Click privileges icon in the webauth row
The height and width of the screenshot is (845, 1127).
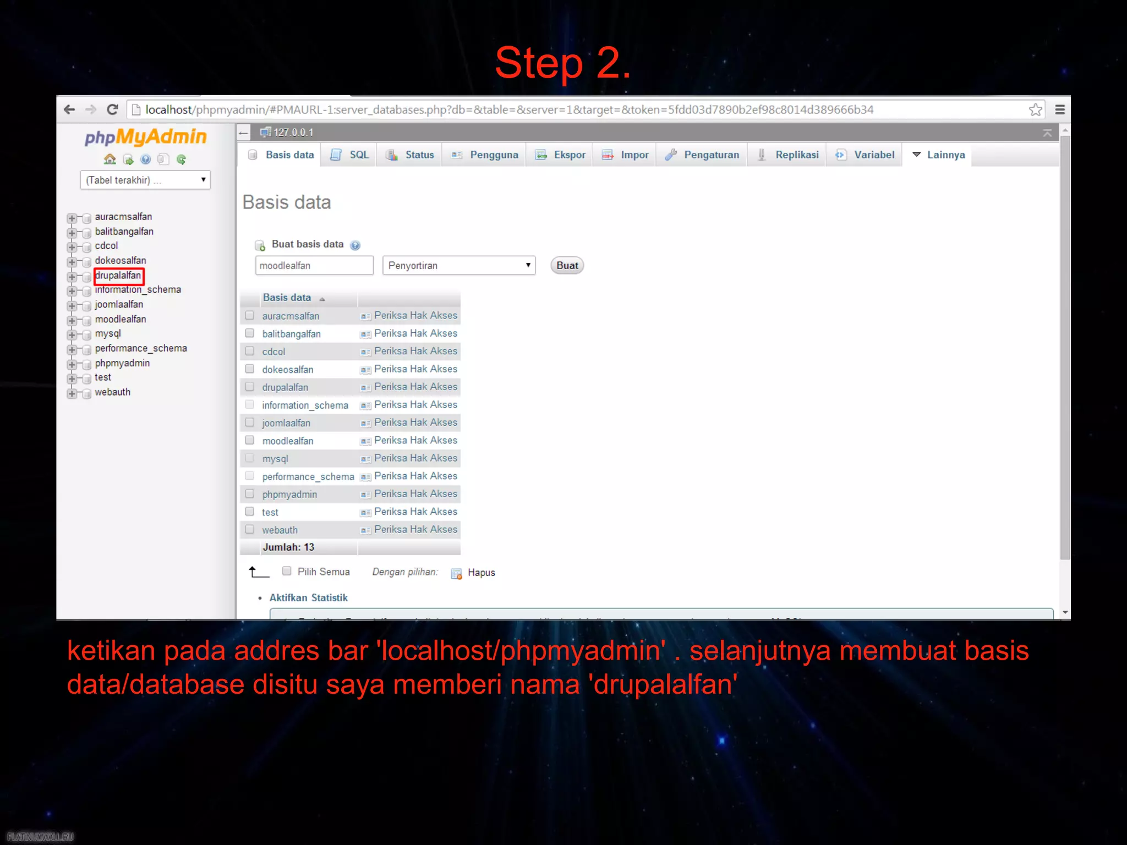(365, 530)
